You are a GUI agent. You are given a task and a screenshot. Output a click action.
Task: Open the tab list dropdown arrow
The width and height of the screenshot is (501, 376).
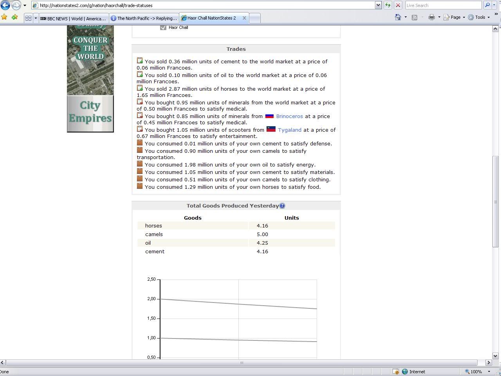point(36,18)
